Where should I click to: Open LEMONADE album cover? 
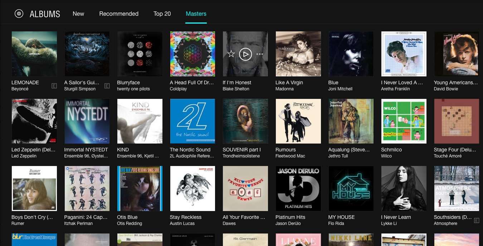[34, 54]
